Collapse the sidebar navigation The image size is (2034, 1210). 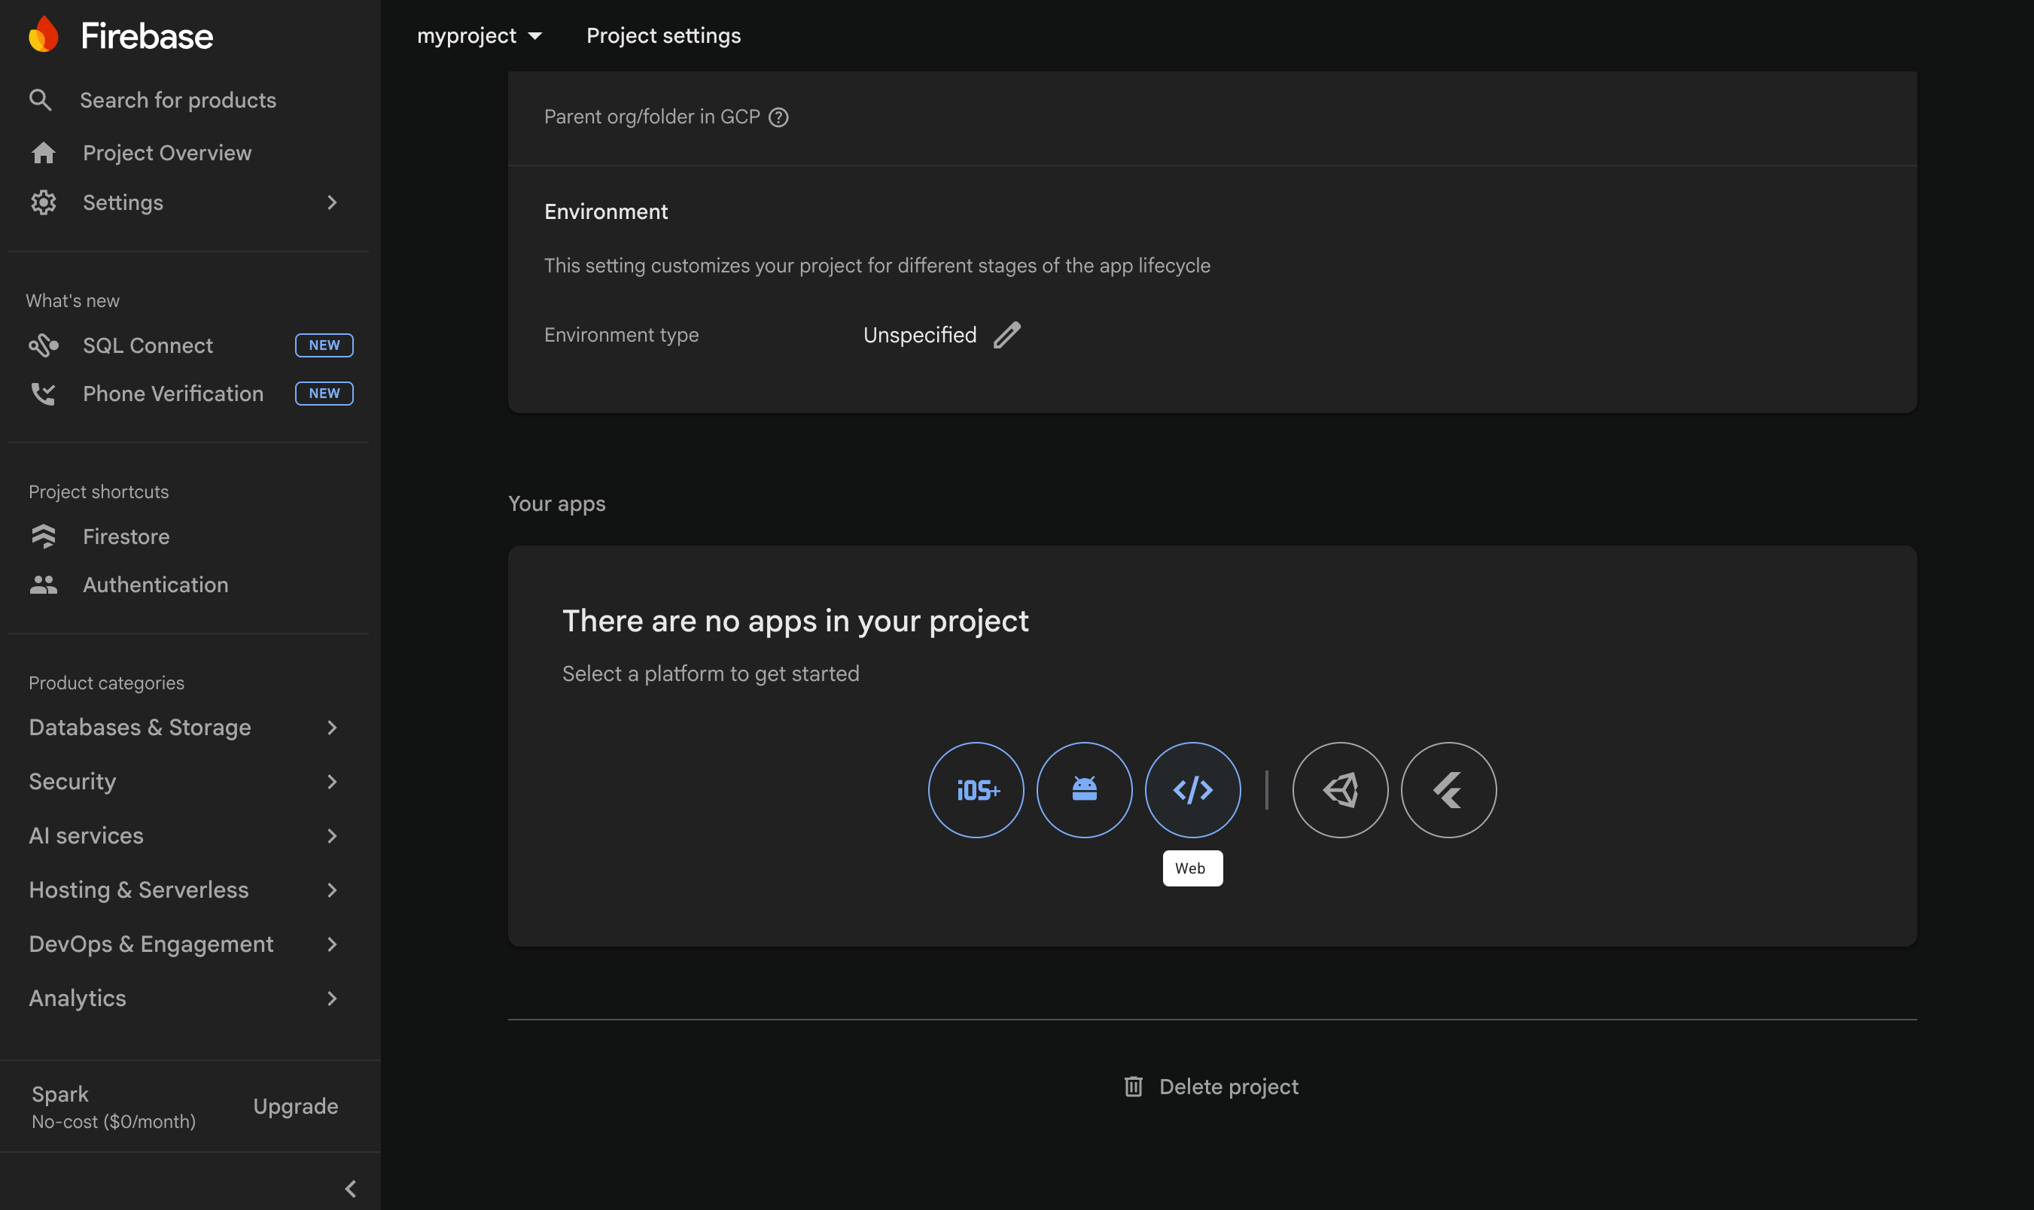point(351,1189)
